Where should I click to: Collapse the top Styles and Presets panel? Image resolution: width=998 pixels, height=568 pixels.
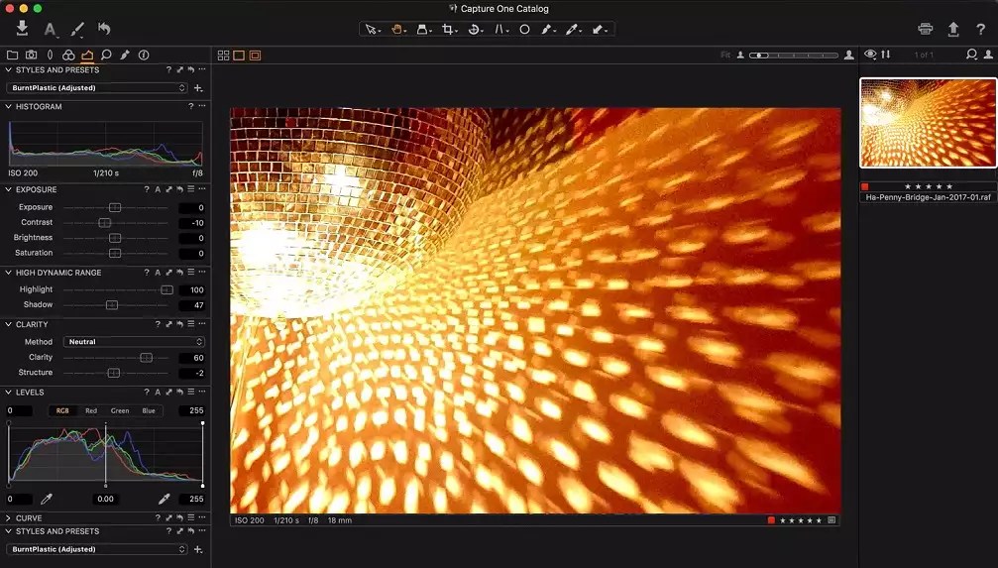pyautogui.click(x=8, y=70)
